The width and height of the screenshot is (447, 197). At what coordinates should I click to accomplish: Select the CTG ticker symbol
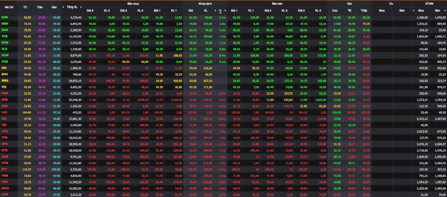[x=4, y=131]
